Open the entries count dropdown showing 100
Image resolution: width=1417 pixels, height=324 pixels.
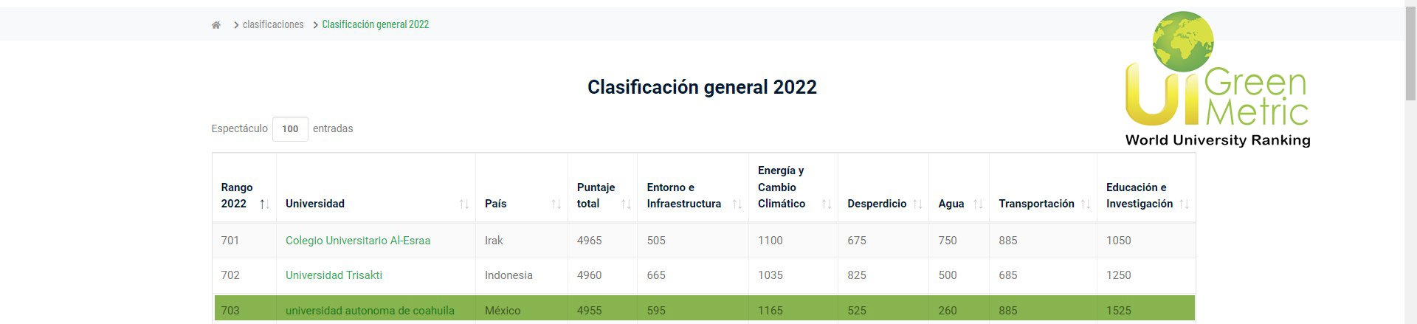tap(290, 129)
